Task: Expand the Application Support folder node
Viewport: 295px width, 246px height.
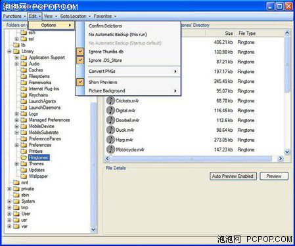Action: [x=16, y=58]
